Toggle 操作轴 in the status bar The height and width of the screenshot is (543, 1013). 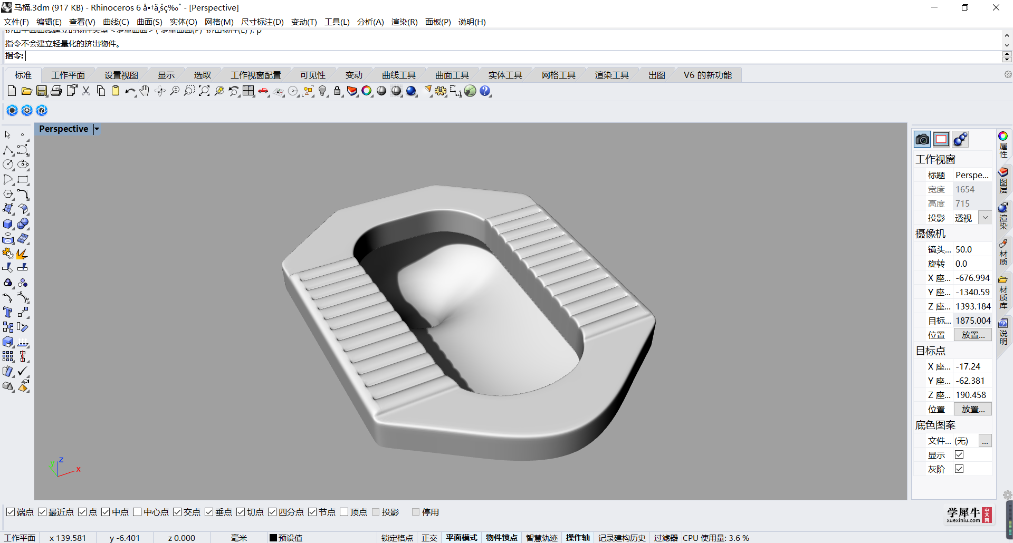(578, 538)
